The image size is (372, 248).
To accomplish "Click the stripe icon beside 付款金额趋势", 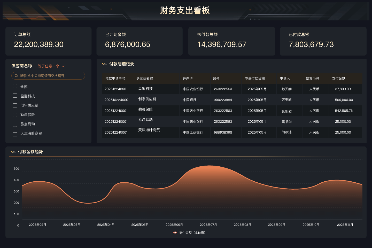I will coord(13,152).
